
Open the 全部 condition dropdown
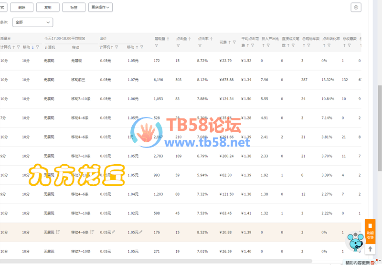[x=32, y=22]
